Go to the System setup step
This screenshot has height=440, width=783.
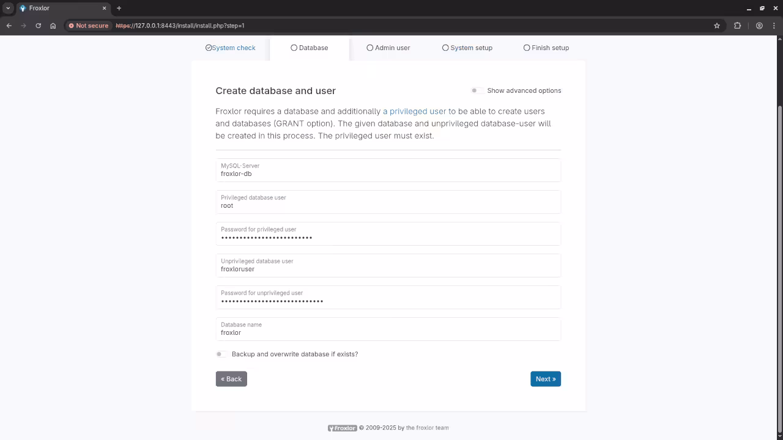pos(467,48)
